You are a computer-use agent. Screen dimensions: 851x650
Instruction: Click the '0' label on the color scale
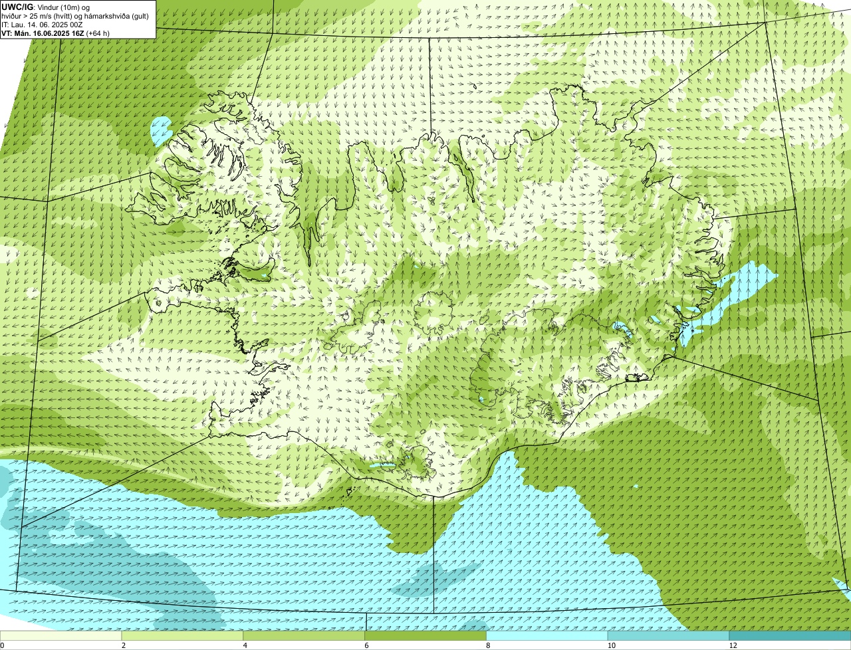point(3,645)
